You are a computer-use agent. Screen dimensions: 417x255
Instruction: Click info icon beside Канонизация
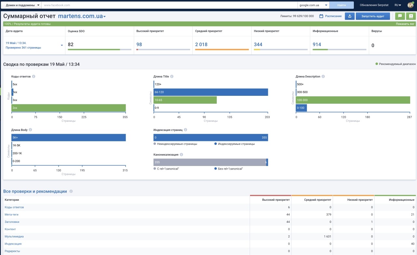181,155
